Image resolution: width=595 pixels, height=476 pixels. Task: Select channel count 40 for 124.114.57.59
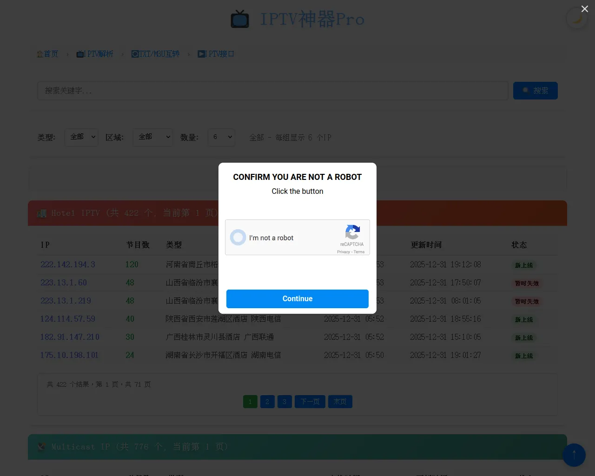[x=130, y=319]
